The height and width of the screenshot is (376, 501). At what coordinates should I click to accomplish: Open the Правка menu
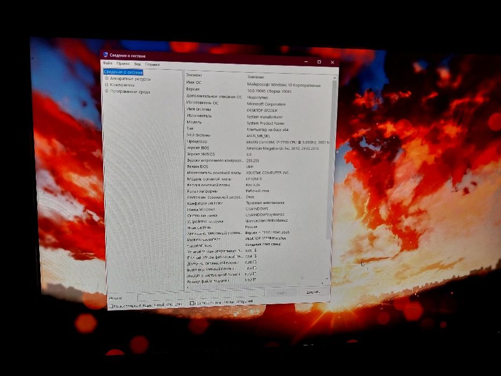(122, 63)
